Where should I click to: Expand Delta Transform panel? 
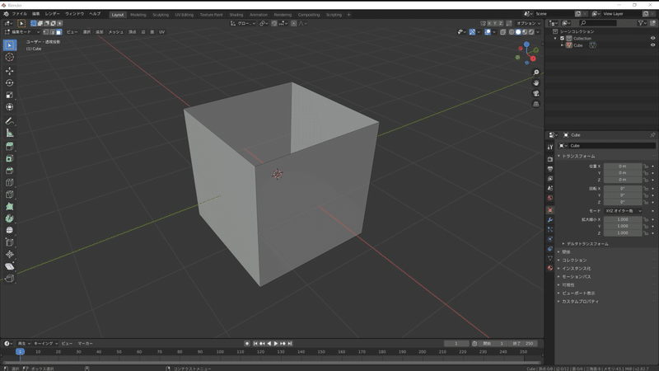(587, 244)
